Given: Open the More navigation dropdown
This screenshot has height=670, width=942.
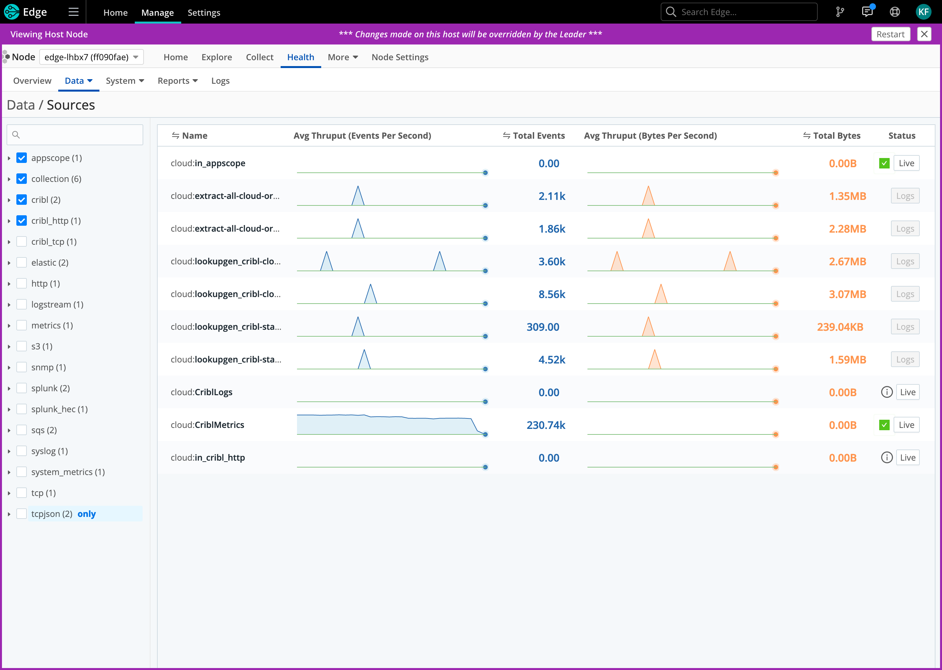Looking at the screenshot, I should 342,57.
